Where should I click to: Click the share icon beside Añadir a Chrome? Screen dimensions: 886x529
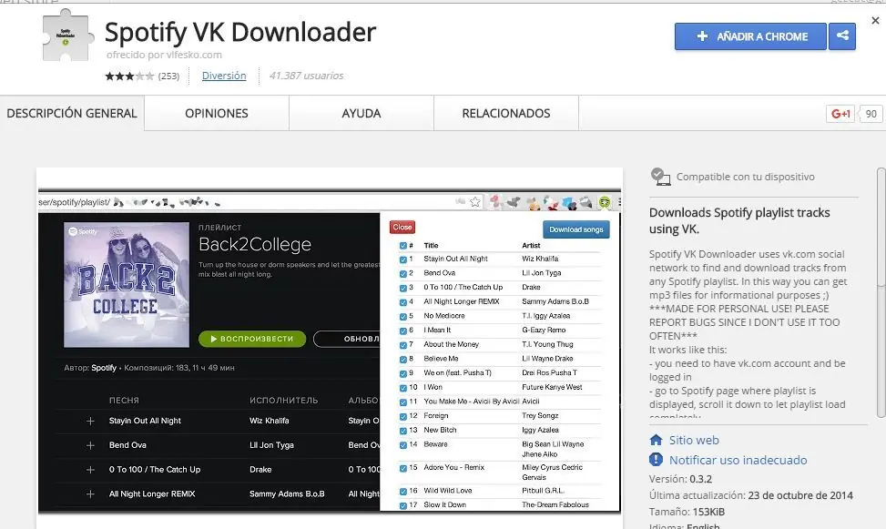click(842, 36)
